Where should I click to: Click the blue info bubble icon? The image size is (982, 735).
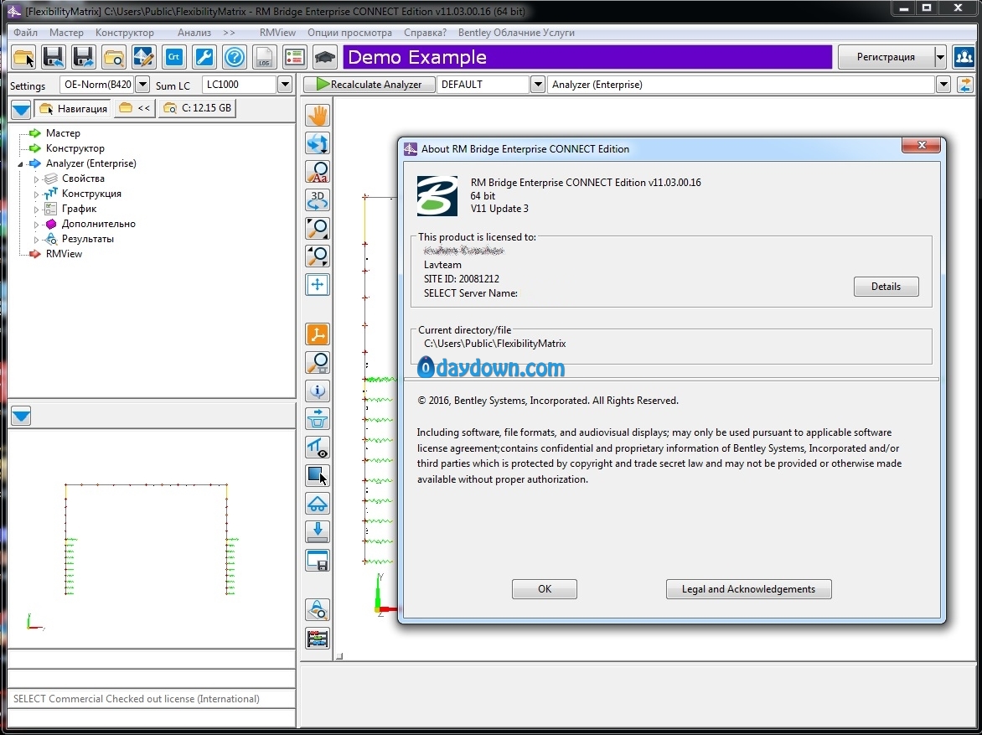click(x=318, y=391)
